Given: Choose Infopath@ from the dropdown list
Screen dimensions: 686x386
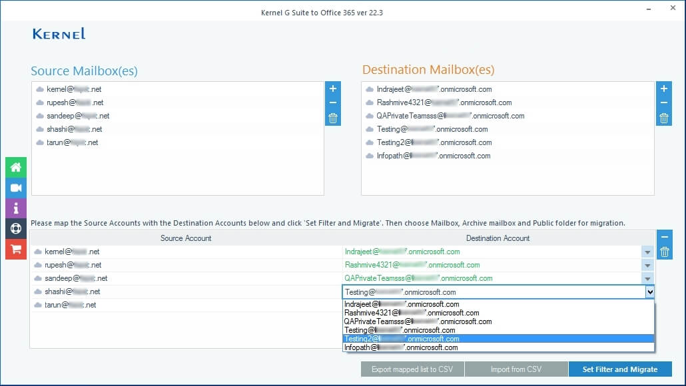Looking at the screenshot, I should pos(498,347).
